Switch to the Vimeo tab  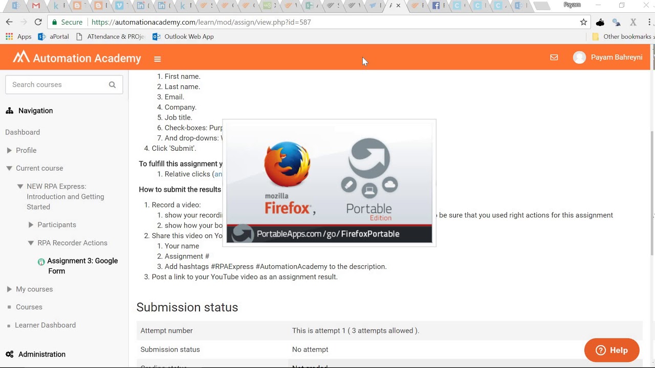(x=120, y=6)
